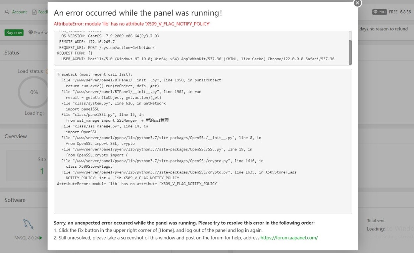414x254 pixels.
Task: Open the Account link
Action: tap(19, 12)
